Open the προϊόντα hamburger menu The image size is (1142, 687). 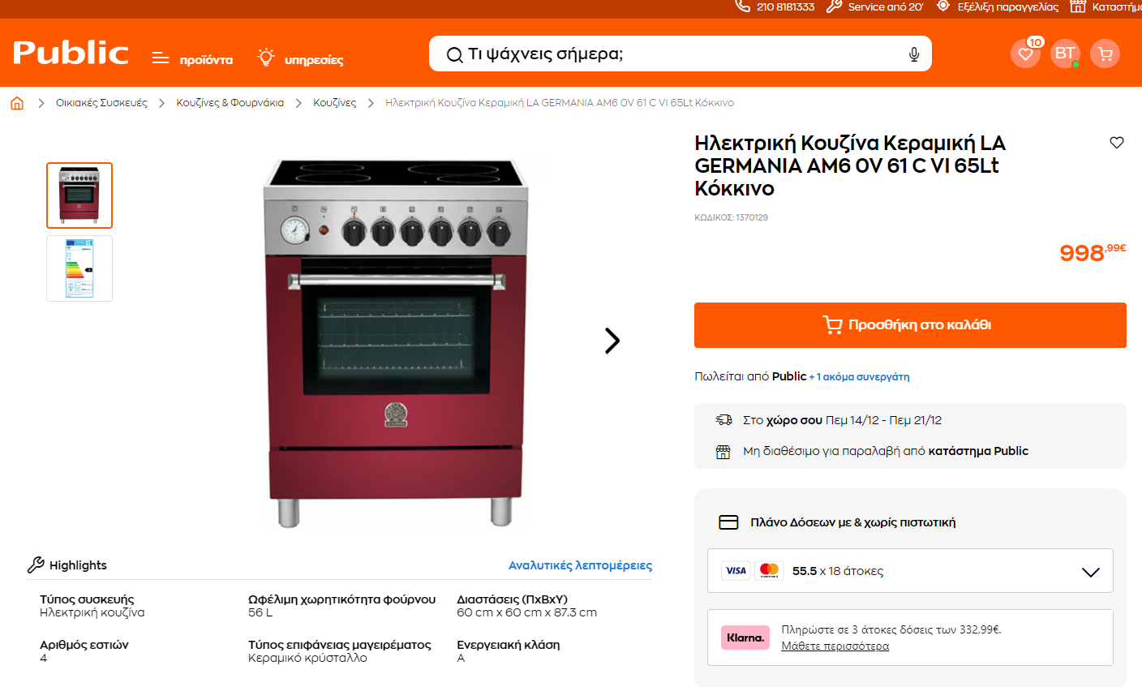pos(192,59)
